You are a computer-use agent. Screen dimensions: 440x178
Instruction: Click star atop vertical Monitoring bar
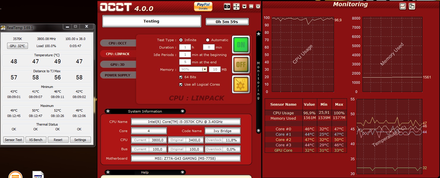click(258, 34)
